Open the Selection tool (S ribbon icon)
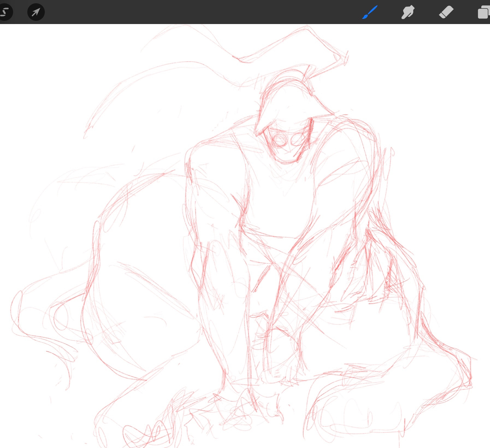This screenshot has width=490, height=448. (x=5, y=12)
